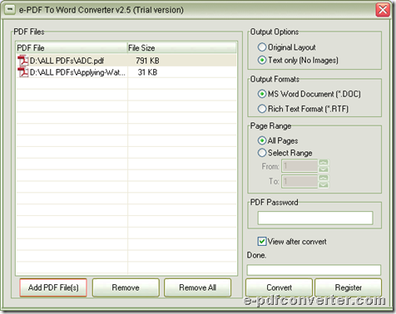Screen dimensions: 396x314
Task: Select the D:\ALL PDFs\Applying-Wat... row
Action: click(x=126, y=72)
